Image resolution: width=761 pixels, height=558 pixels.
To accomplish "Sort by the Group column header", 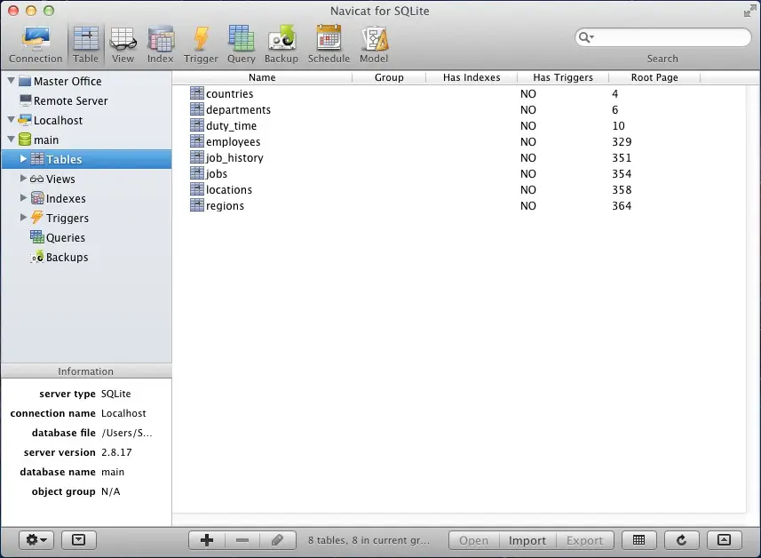I will pos(389,77).
